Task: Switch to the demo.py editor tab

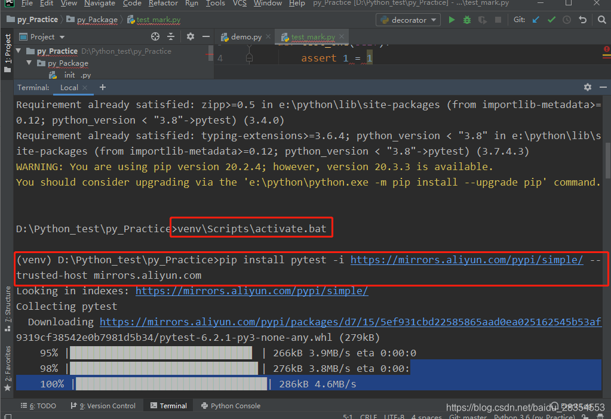Action: tap(244, 36)
